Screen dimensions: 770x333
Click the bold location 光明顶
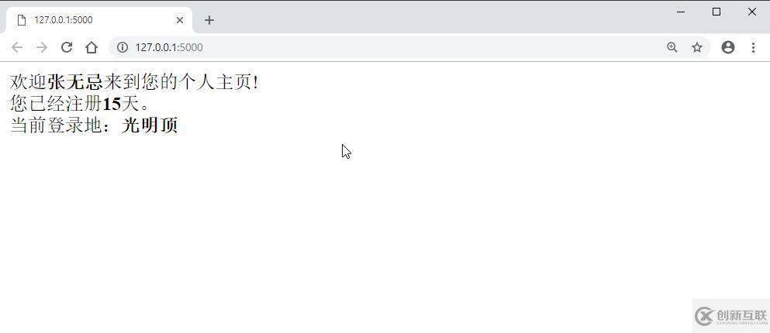[150, 125]
